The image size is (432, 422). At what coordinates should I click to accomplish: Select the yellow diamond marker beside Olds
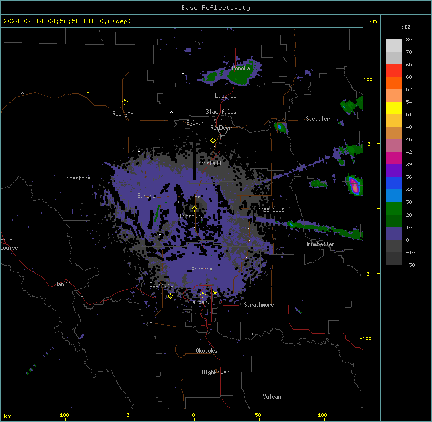click(194, 209)
